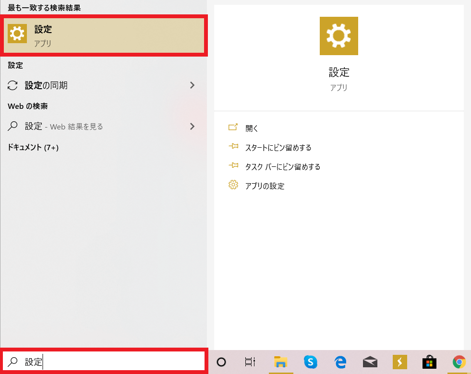
Task: Open Task View from the taskbar
Action: tap(250, 362)
